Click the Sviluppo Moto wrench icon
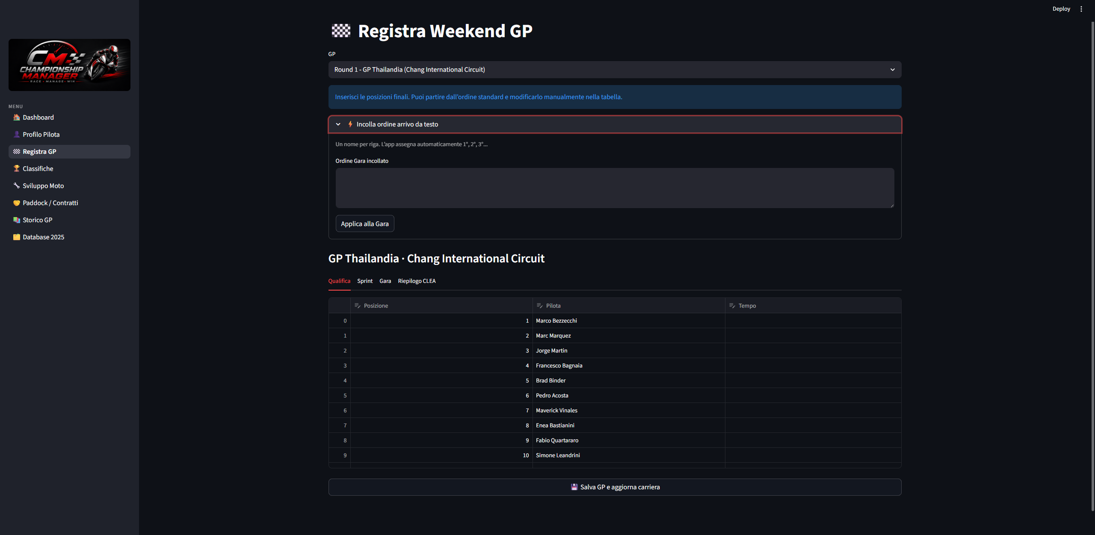 (17, 185)
